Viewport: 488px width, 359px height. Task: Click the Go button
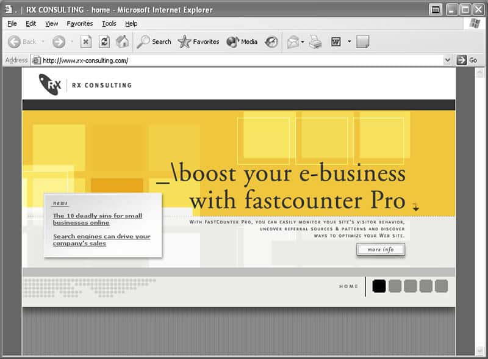467,60
